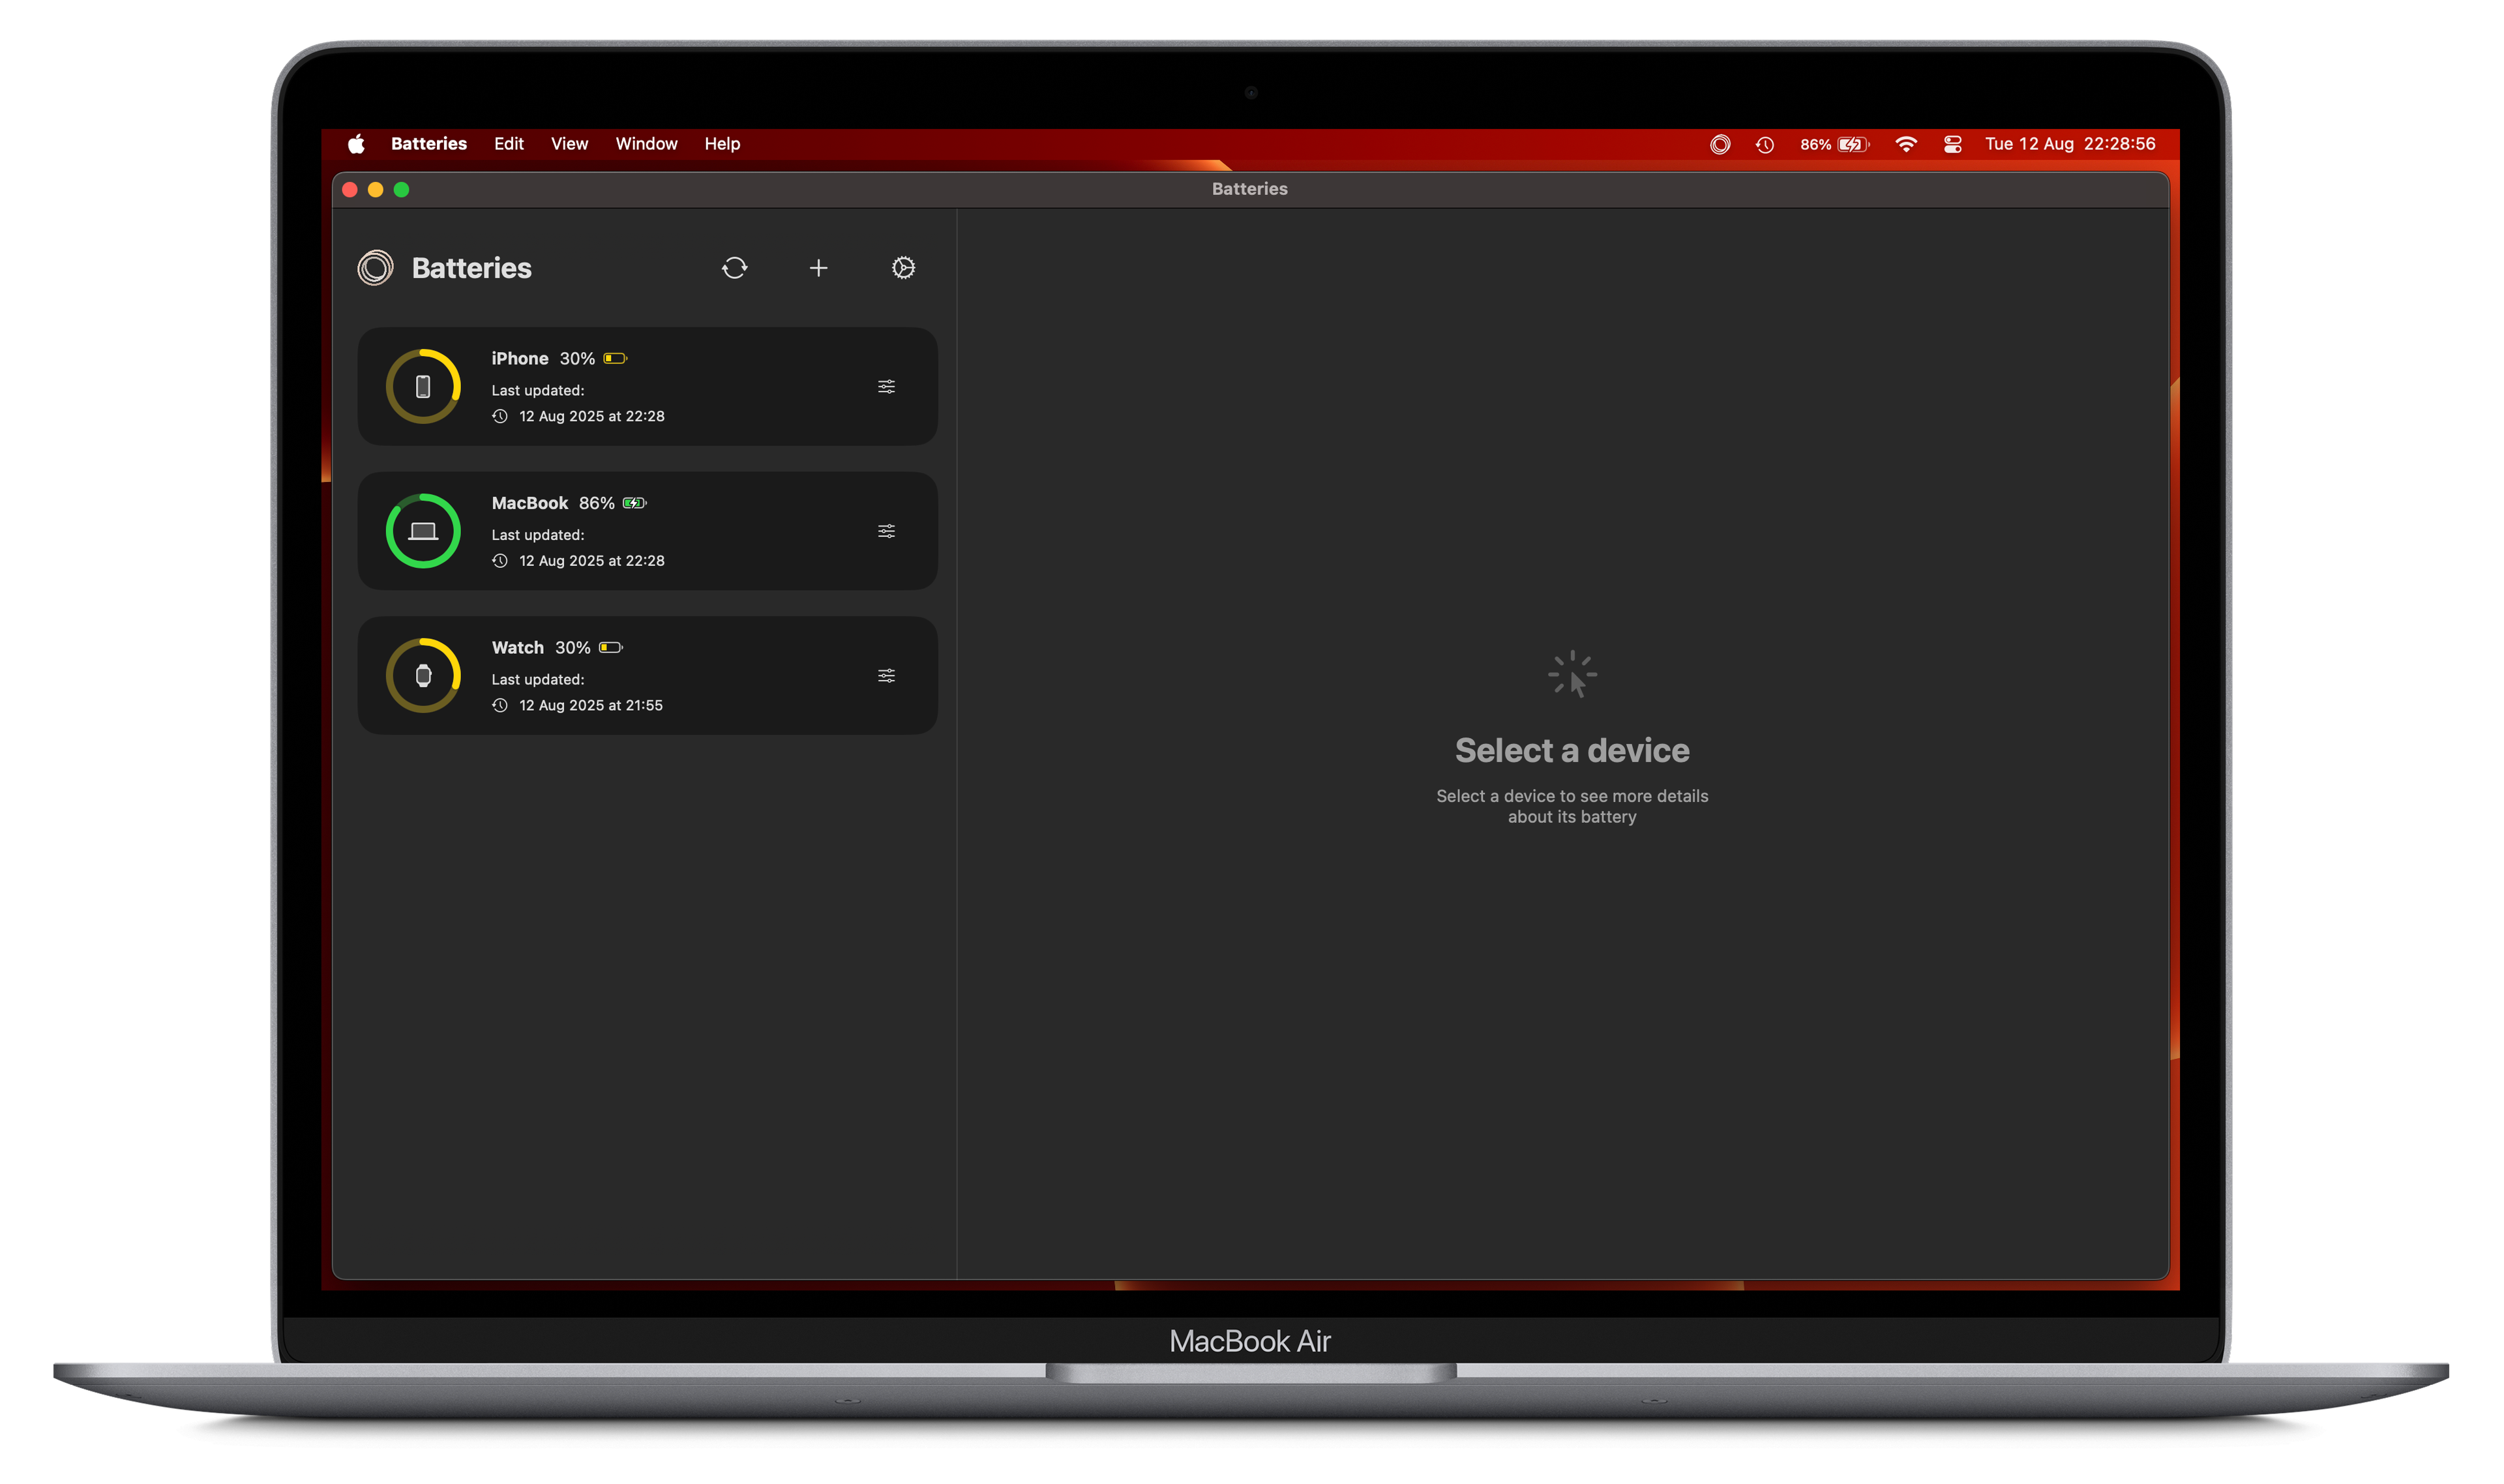Click the Batteries menu bar status icon
Viewport: 2504px width, 1484px height.
coord(1720,144)
